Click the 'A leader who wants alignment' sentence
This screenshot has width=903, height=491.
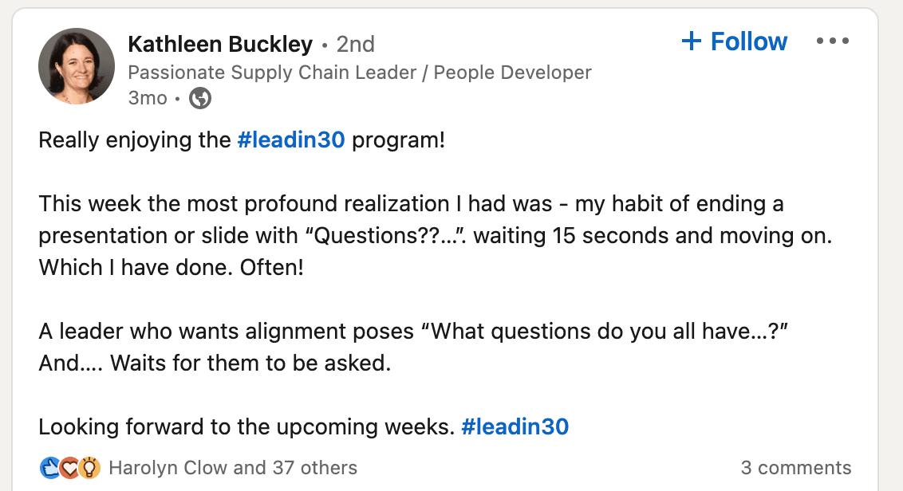click(413, 332)
